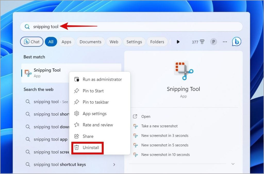Viewport: 264px width, 174px height.
Task: Click the share icon beside Share
Action: (x=77, y=136)
